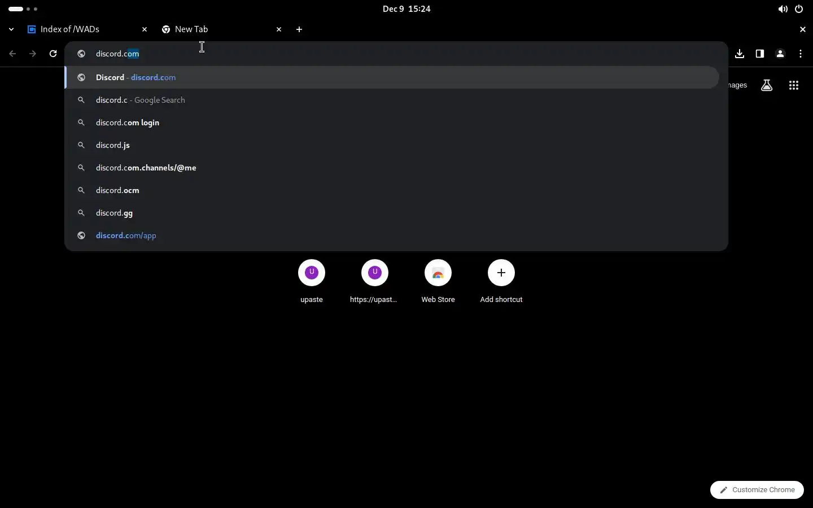Open the https://upast... shortcut
Image resolution: width=813 pixels, height=508 pixels.
pos(375,282)
